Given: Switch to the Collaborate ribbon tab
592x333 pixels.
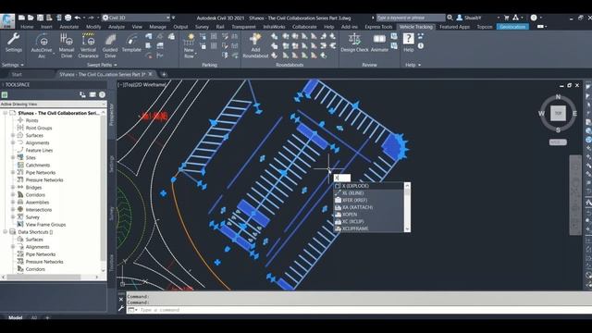Looking at the screenshot, I should click(304, 27).
